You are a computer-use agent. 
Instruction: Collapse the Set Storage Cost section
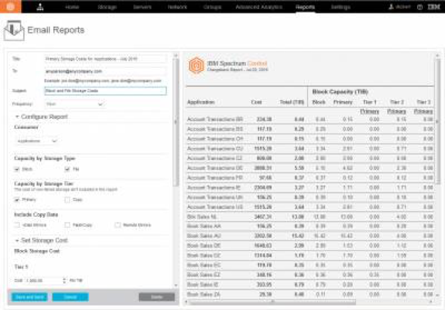click(41, 240)
